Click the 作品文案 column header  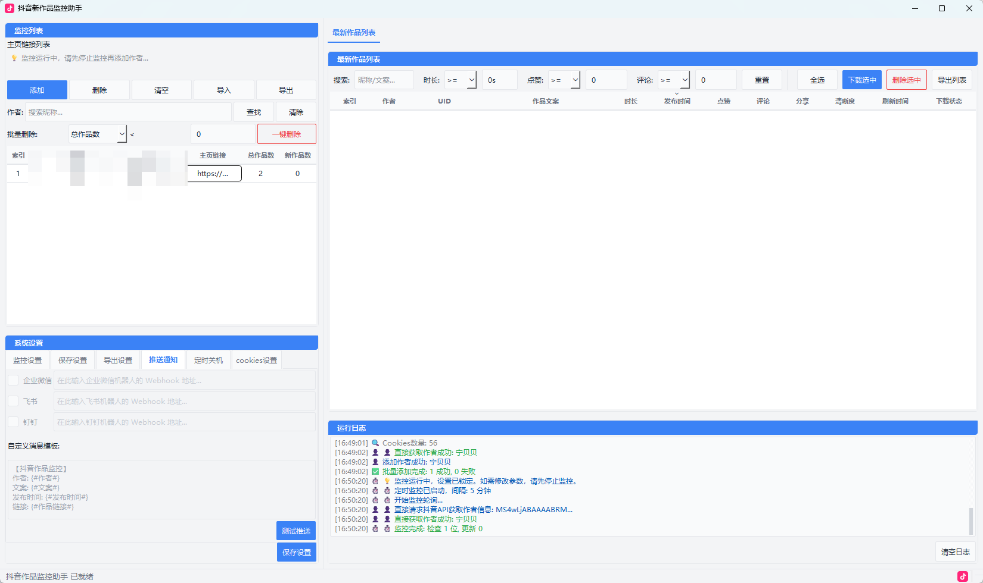[x=546, y=101]
